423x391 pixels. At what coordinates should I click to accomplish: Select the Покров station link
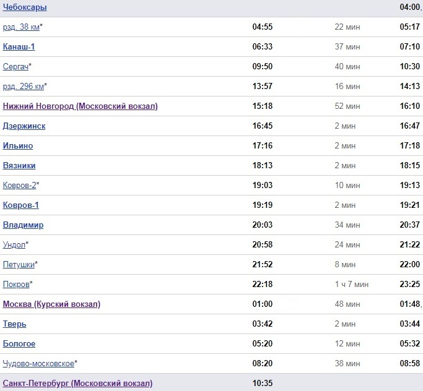(x=16, y=285)
